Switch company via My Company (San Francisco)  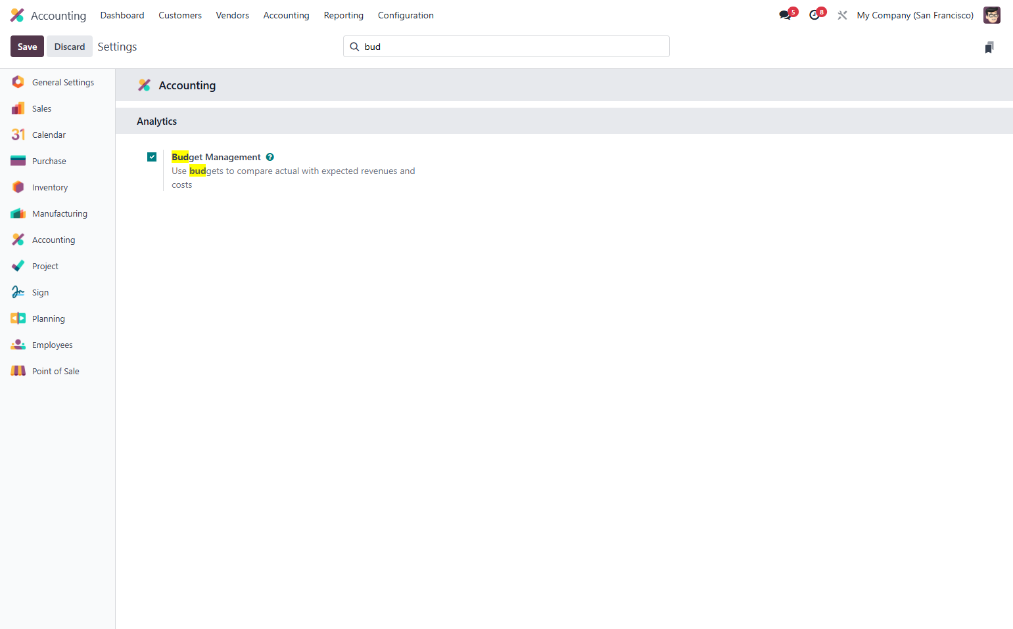tap(915, 15)
